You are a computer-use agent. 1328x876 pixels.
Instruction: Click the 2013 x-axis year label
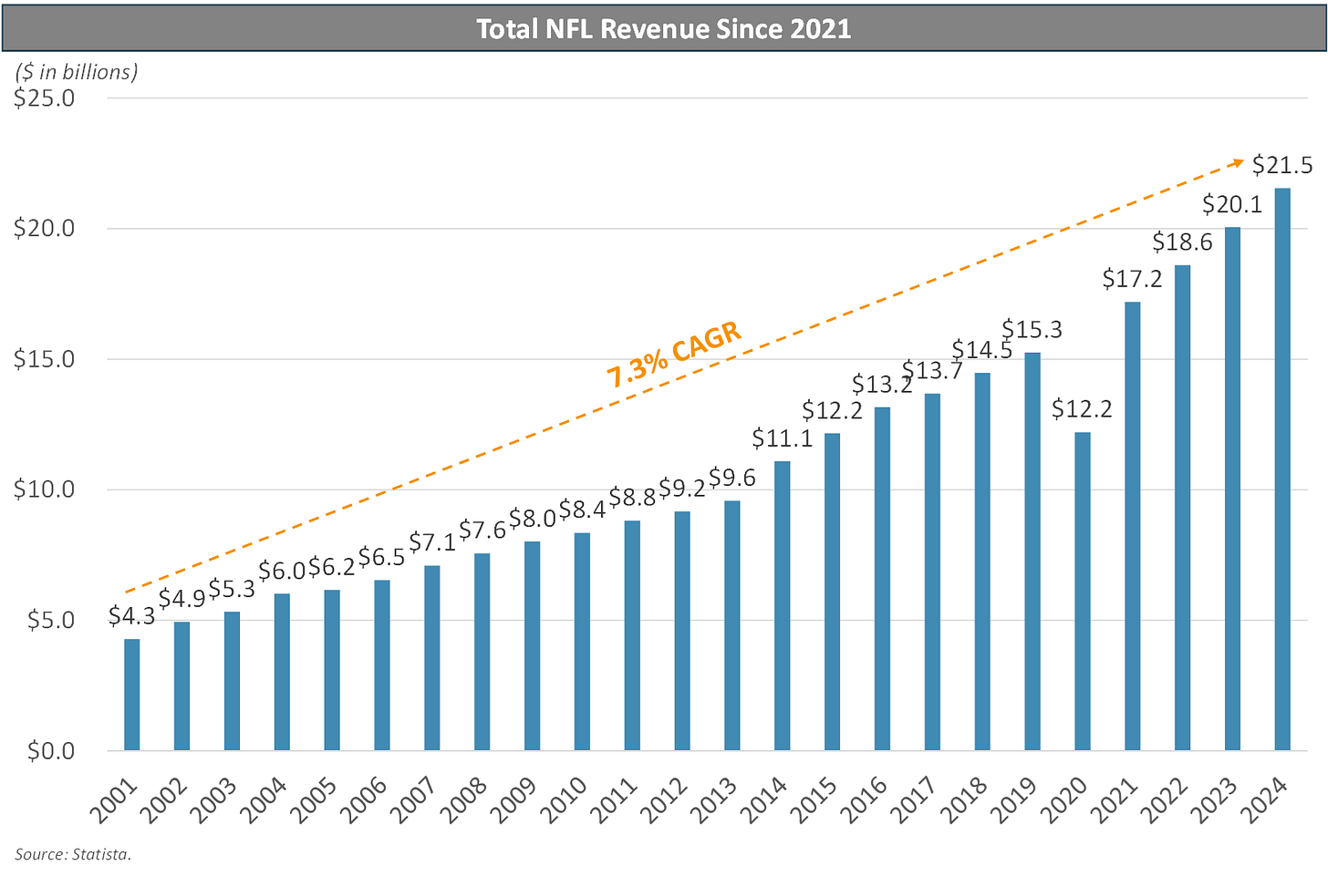714,800
